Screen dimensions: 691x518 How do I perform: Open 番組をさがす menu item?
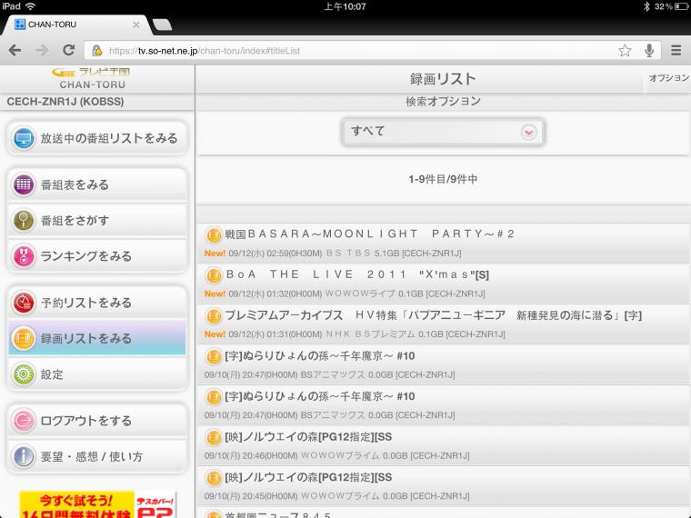click(97, 220)
